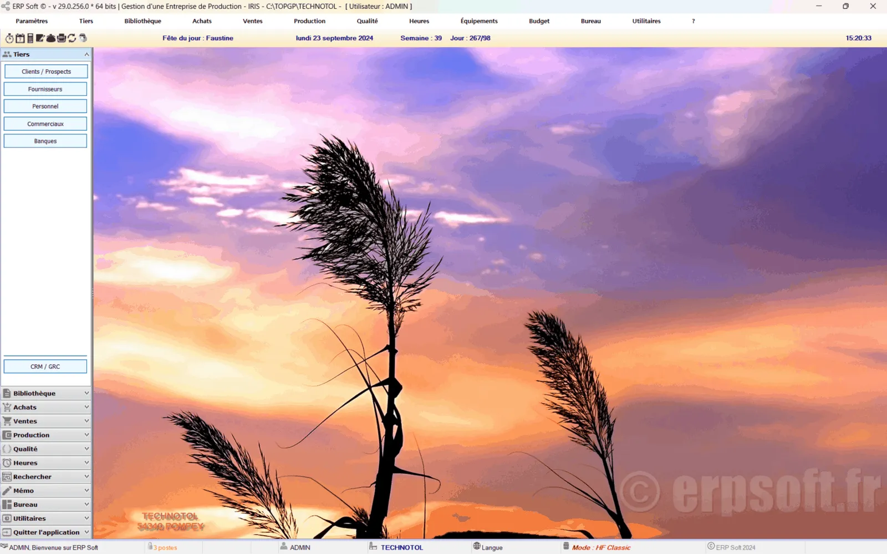Click the refresh arrows toolbar icon
The height and width of the screenshot is (554, 887).
click(72, 38)
